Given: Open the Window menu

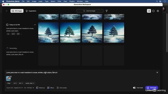Looking at the screenshot, I should tap(80, 1).
